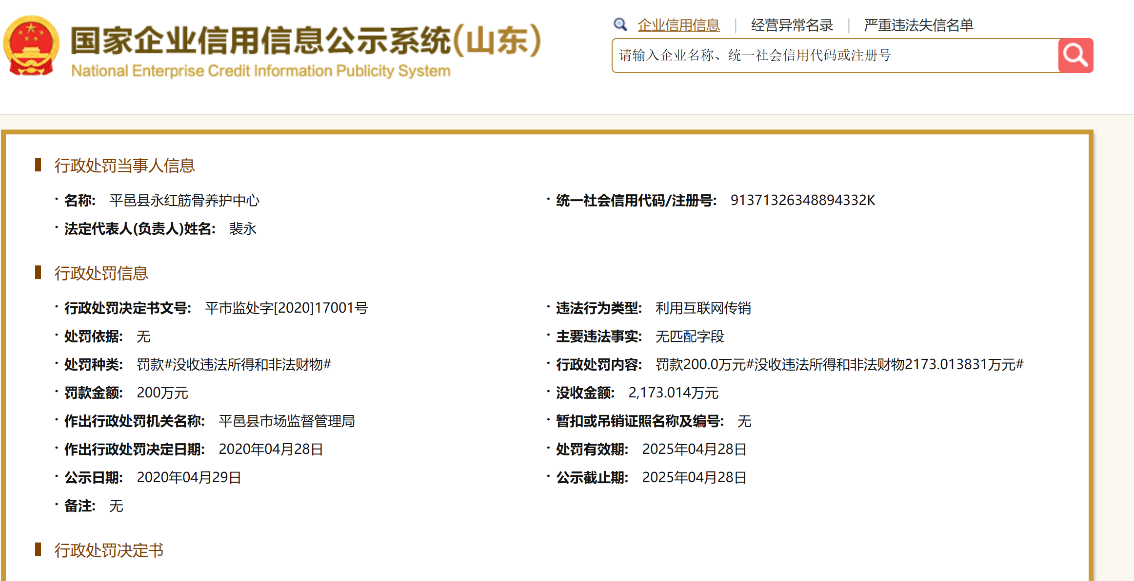Click decision date 2020年04月28日

[x=271, y=449]
